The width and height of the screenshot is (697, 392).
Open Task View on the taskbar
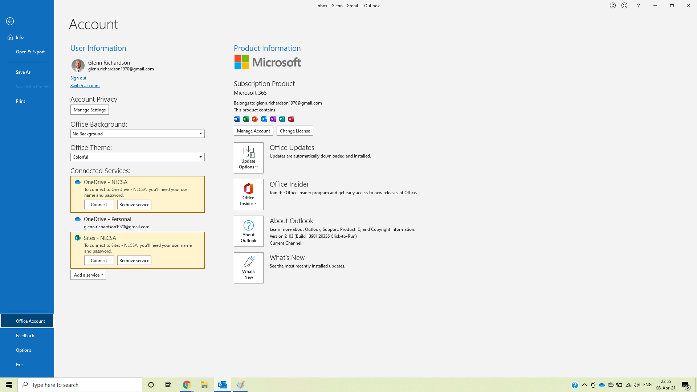(x=168, y=385)
